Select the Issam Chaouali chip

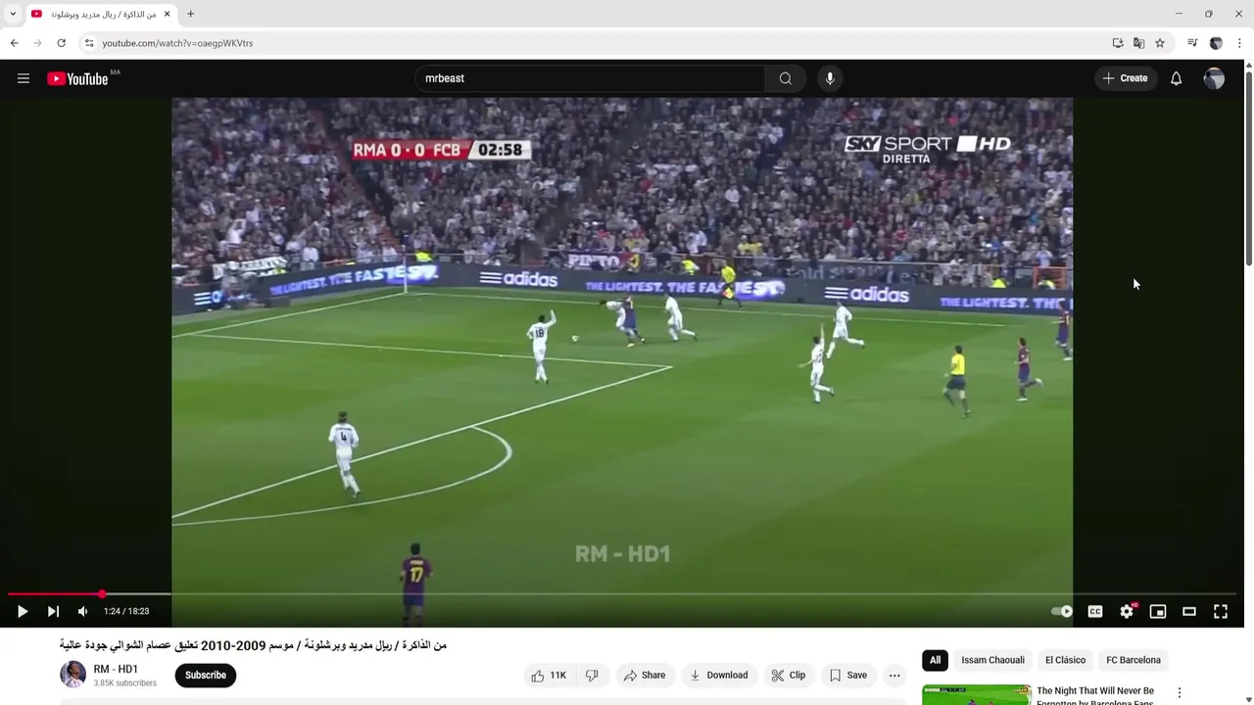coord(992,660)
